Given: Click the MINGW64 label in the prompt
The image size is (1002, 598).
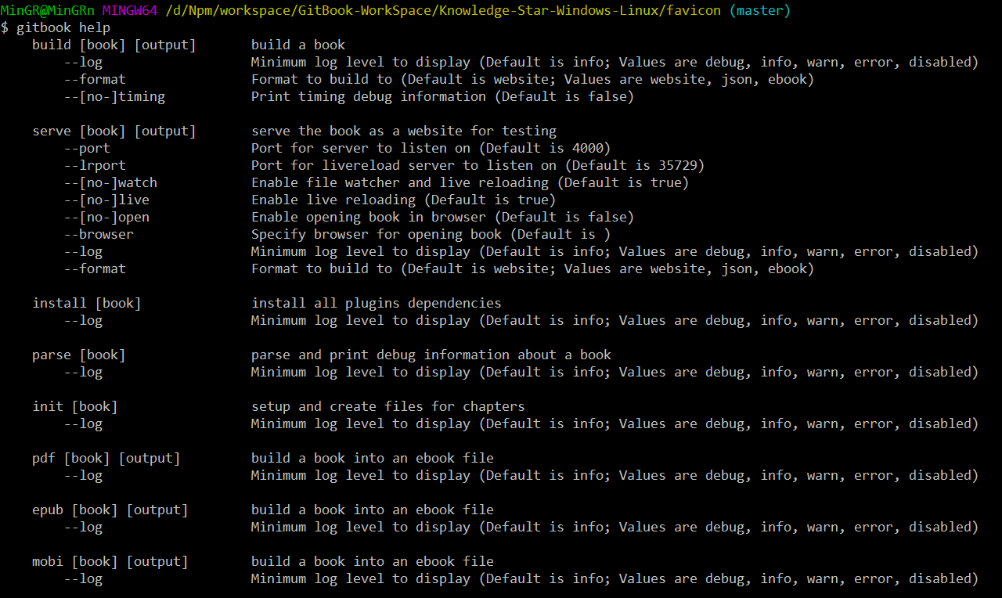Looking at the screenshot, I should point(129,10).
